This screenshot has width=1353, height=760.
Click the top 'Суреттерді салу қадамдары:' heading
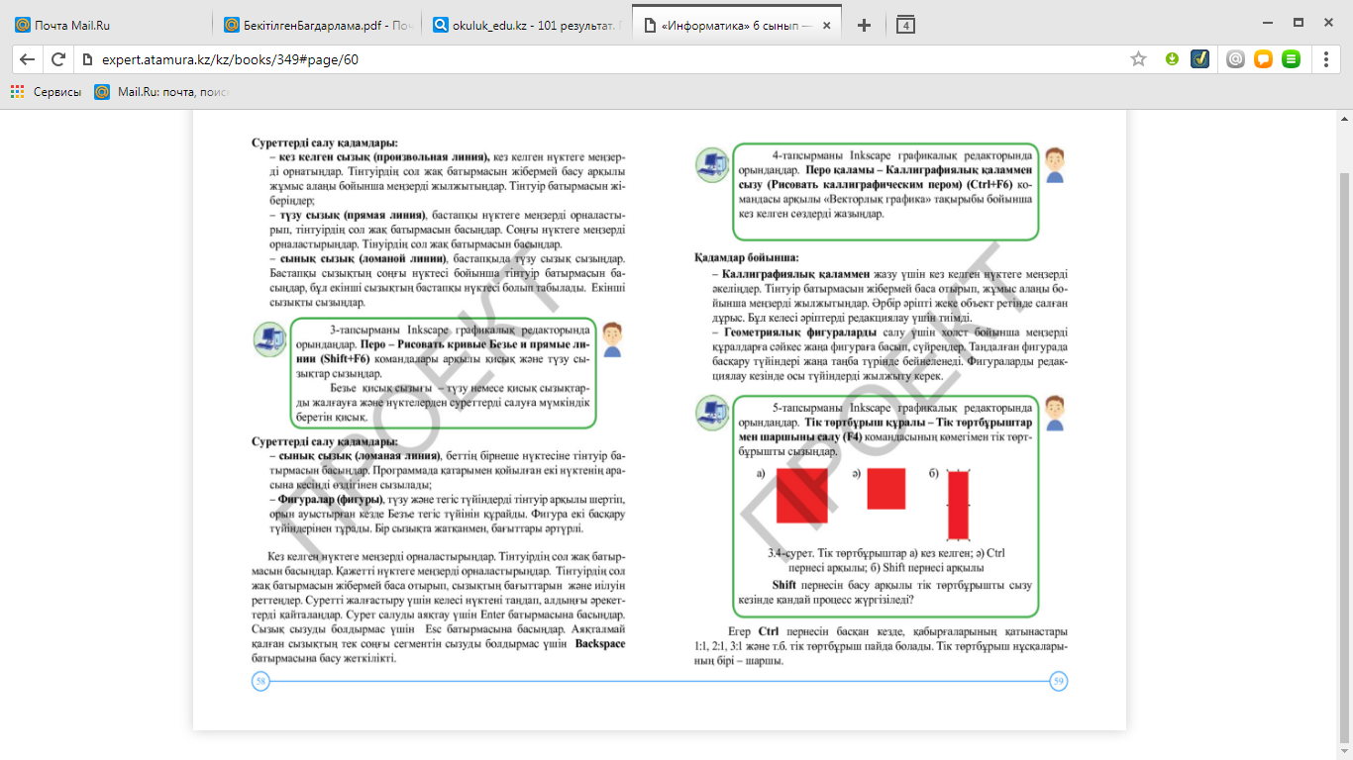[324, 143]
